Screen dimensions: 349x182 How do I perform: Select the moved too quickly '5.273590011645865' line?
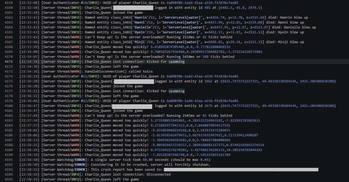[x=140, y=120]
